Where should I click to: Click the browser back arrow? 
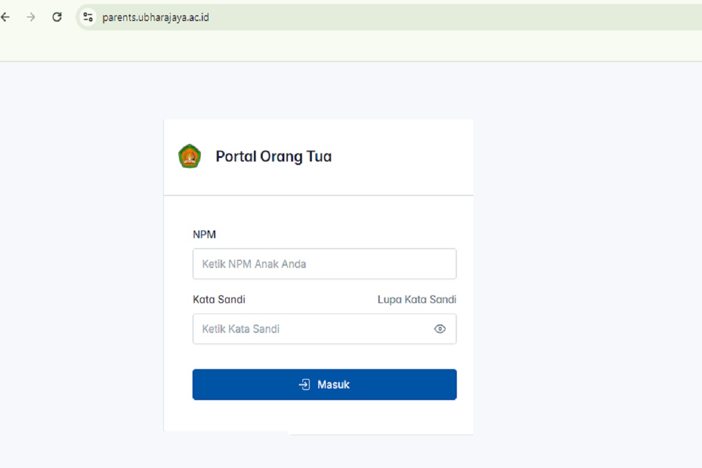coord(6,17)
